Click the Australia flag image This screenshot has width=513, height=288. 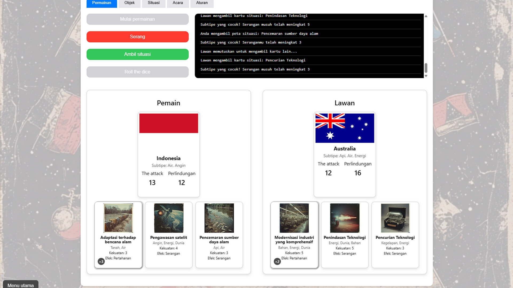345,128
